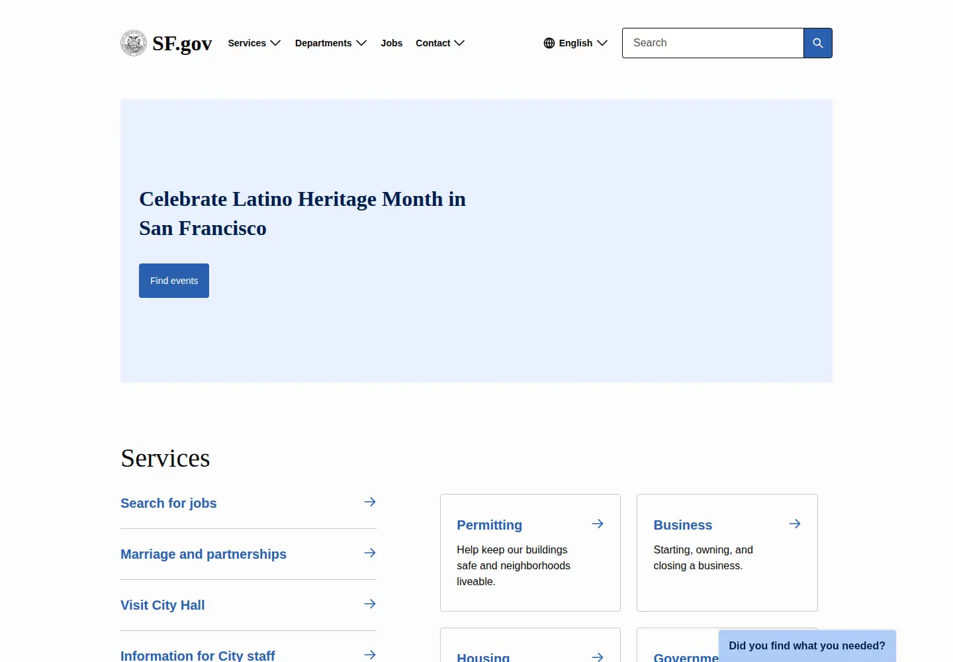This screenshot has width=953, height=662.
Task: Open the English language dropdown chevron
Action: click(x=602, y=43)
